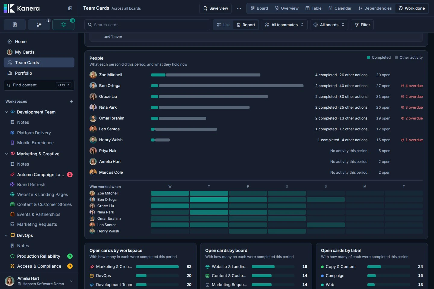Screen dimensions: 434x289
Task: Click the 'and 1 more' text
Action: pyautogui.click(x=113, y=36)
